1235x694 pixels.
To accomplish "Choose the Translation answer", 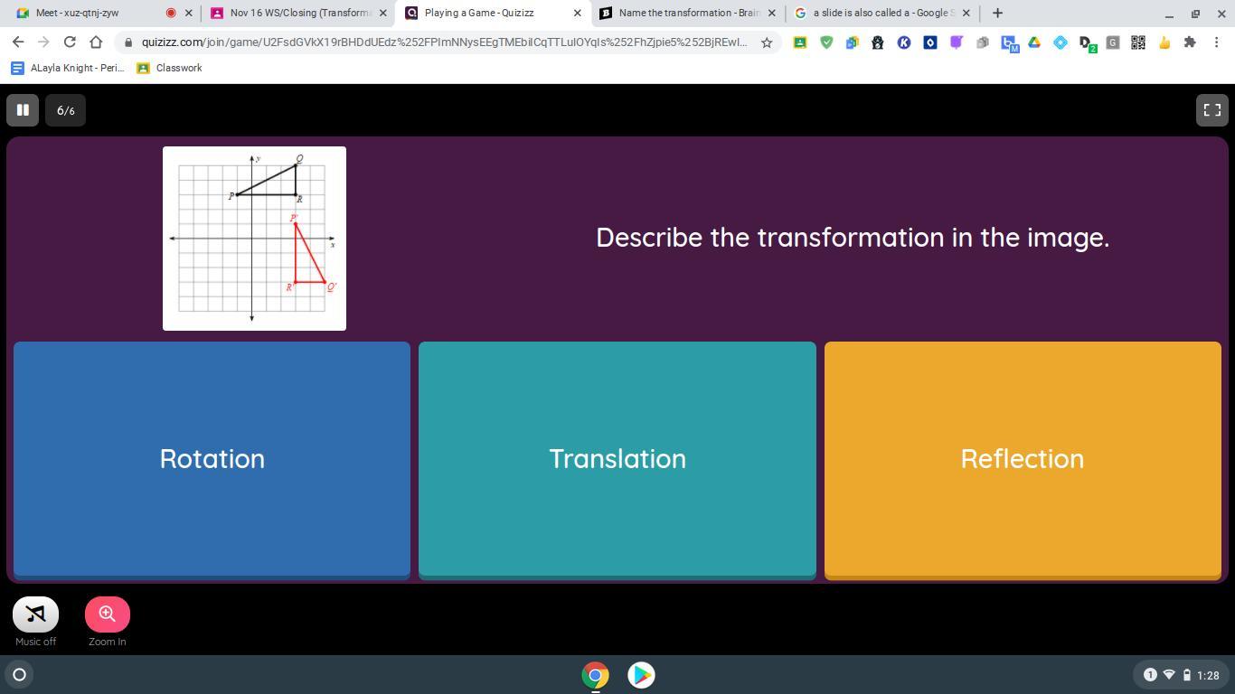I will [x=617, y=460].
